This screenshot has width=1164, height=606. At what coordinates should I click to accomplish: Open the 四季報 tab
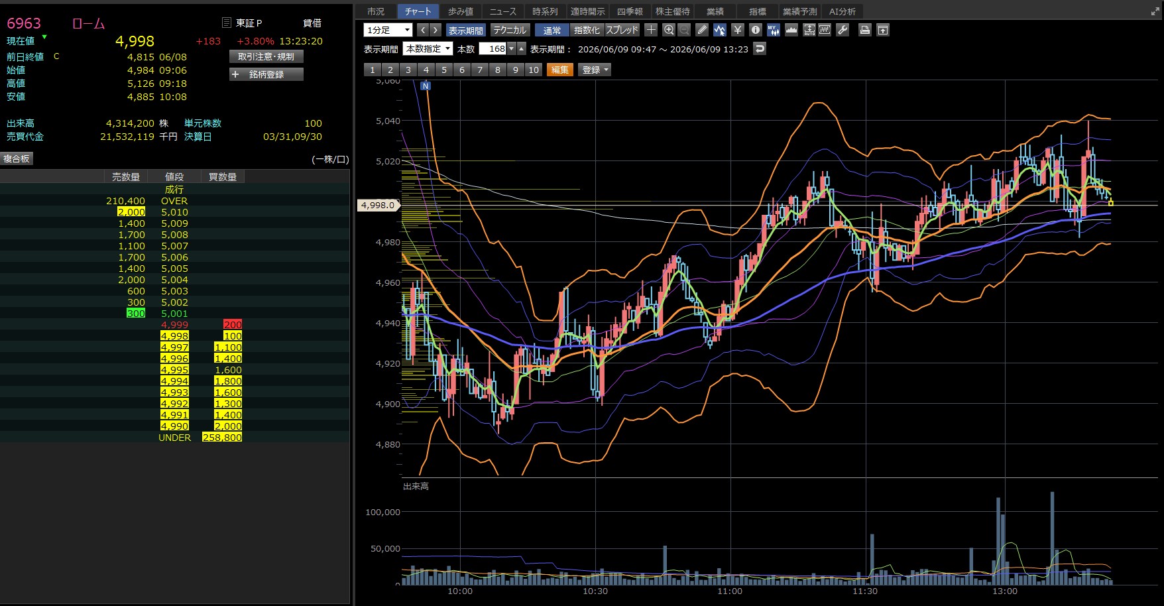[x=630, y=11]
